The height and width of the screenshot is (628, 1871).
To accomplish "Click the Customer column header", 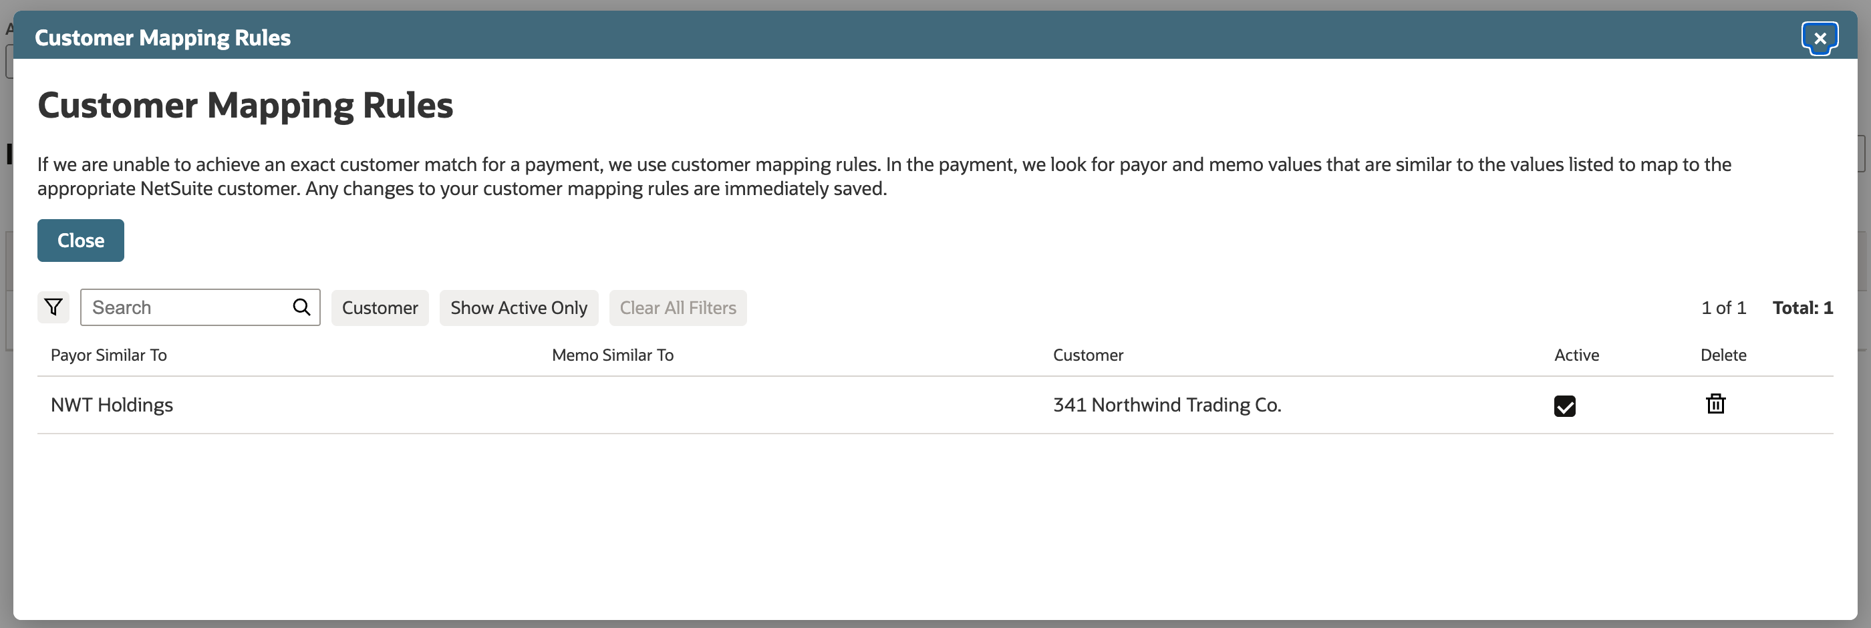I will pyautogui.click(x=1088, y=355).
